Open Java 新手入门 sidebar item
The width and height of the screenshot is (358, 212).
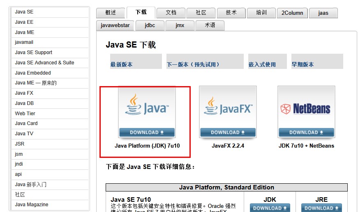50,185
